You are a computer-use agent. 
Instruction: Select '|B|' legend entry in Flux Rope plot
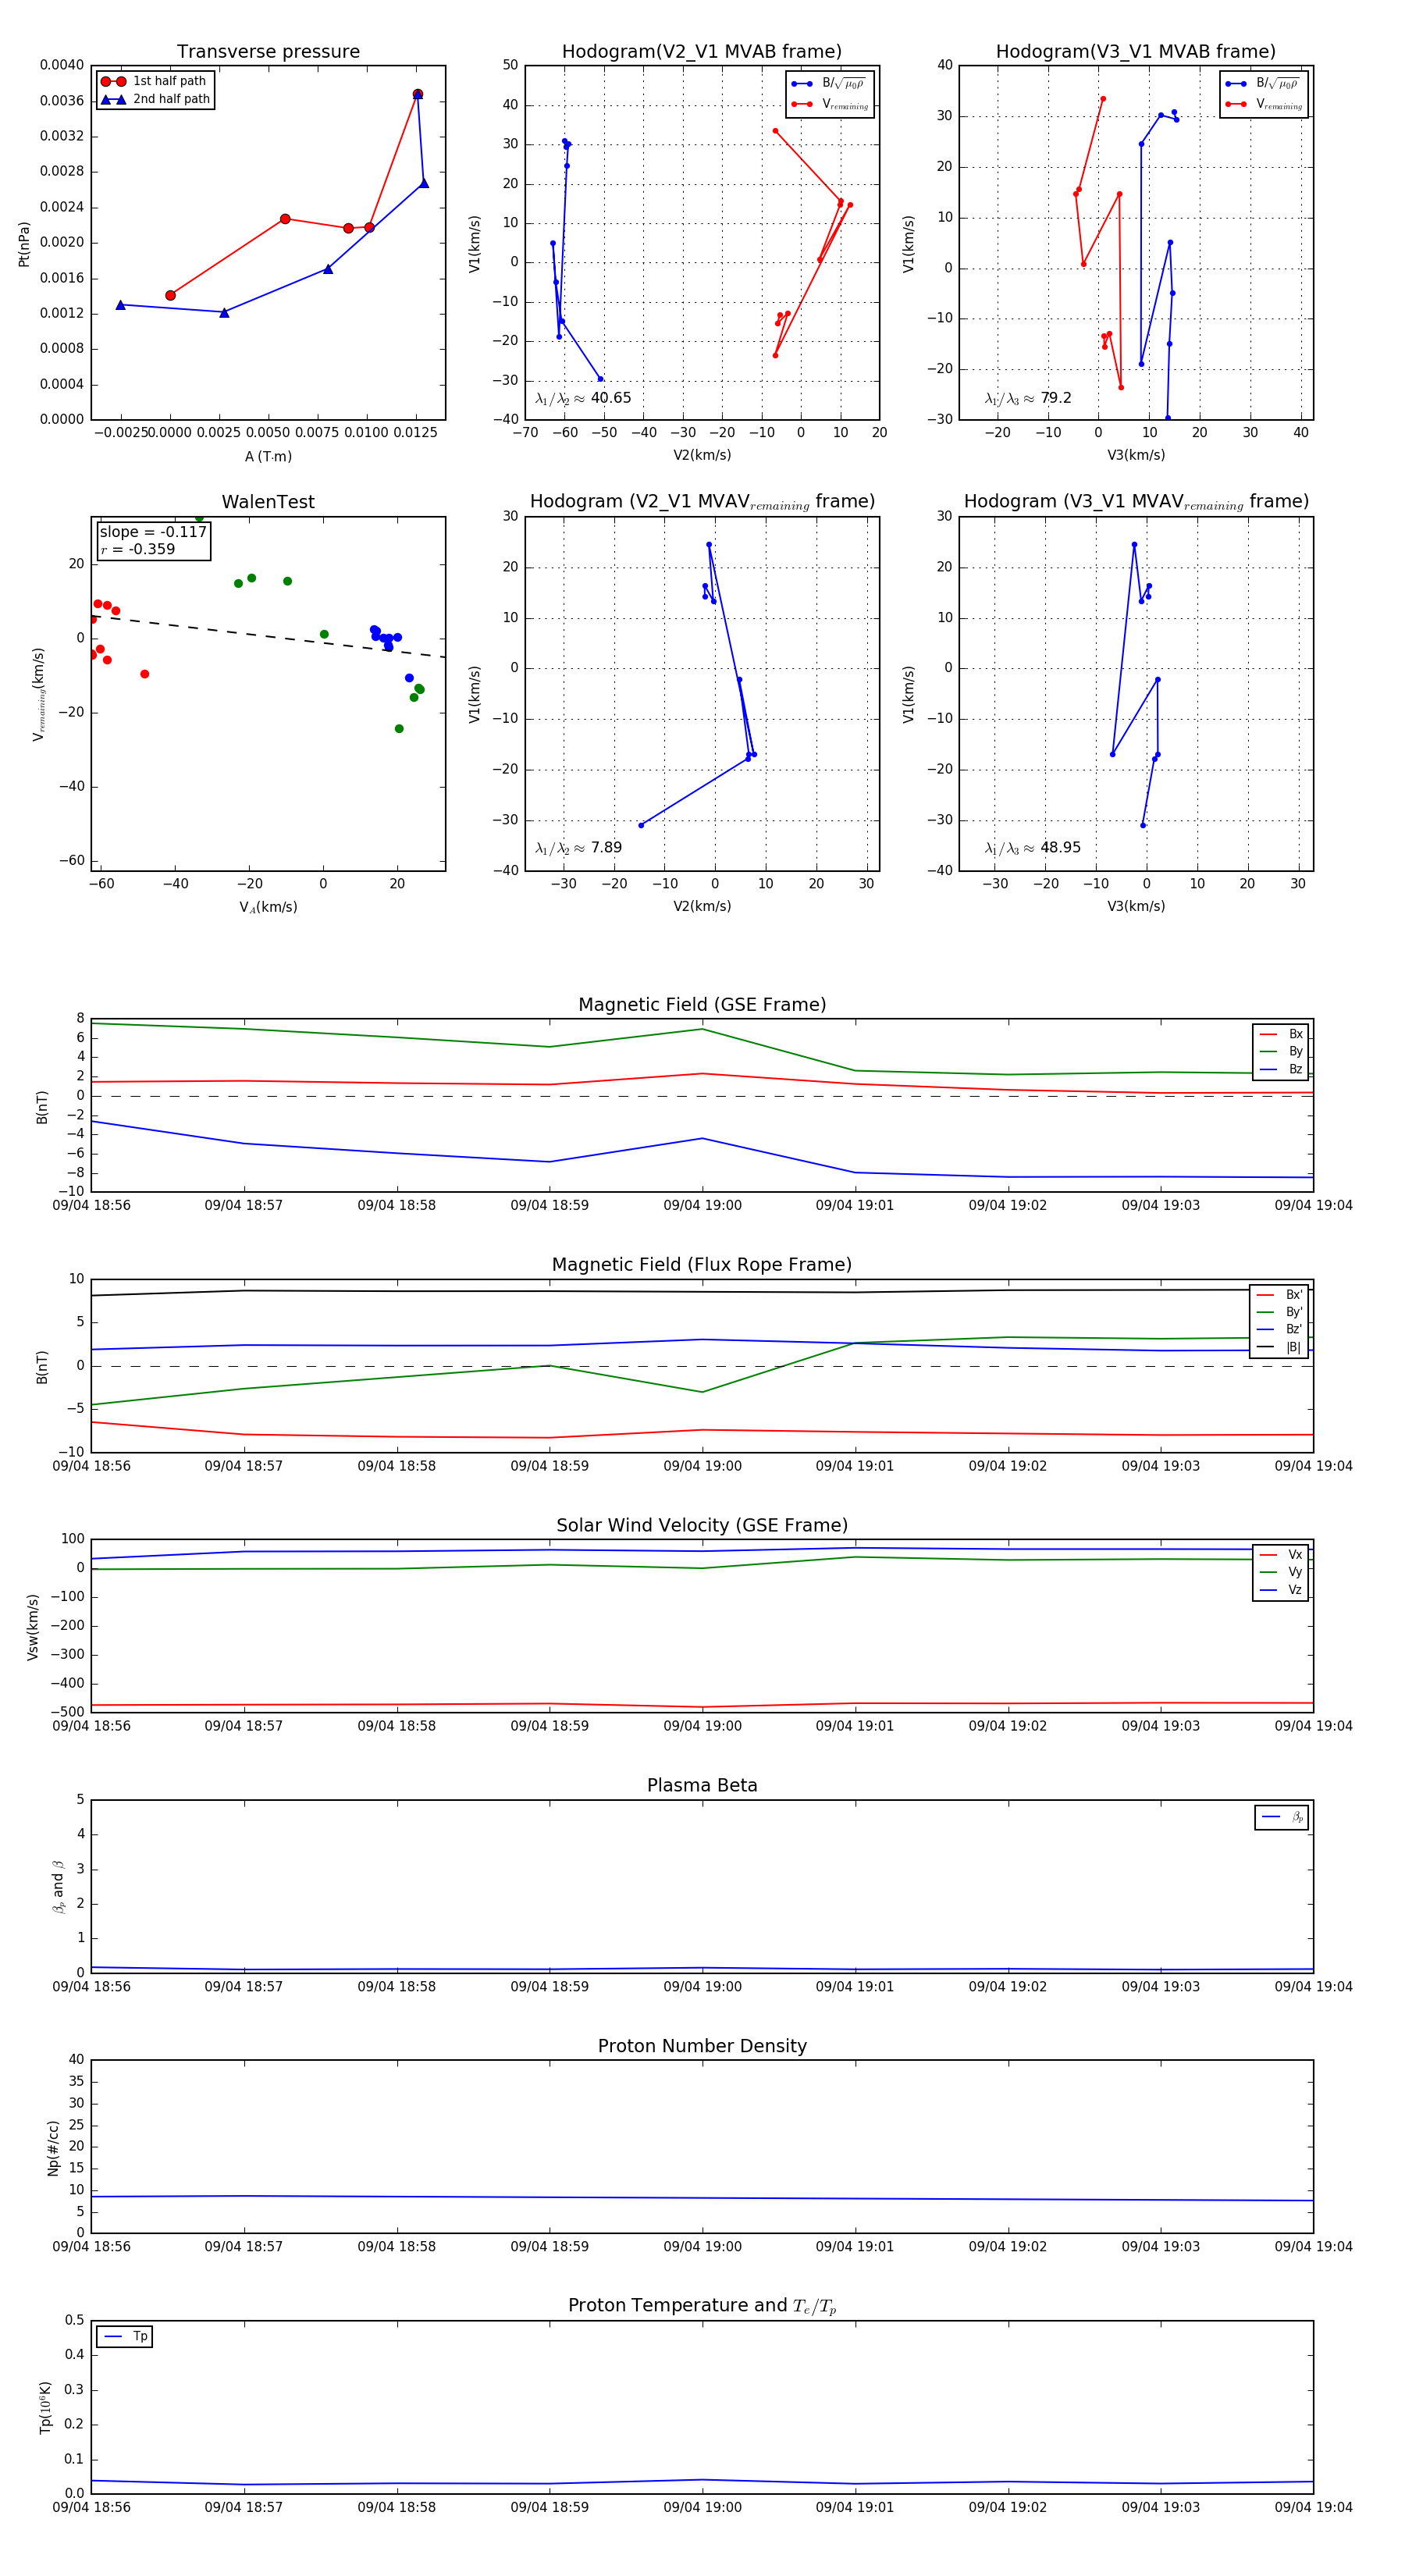pos(1280,1347)
